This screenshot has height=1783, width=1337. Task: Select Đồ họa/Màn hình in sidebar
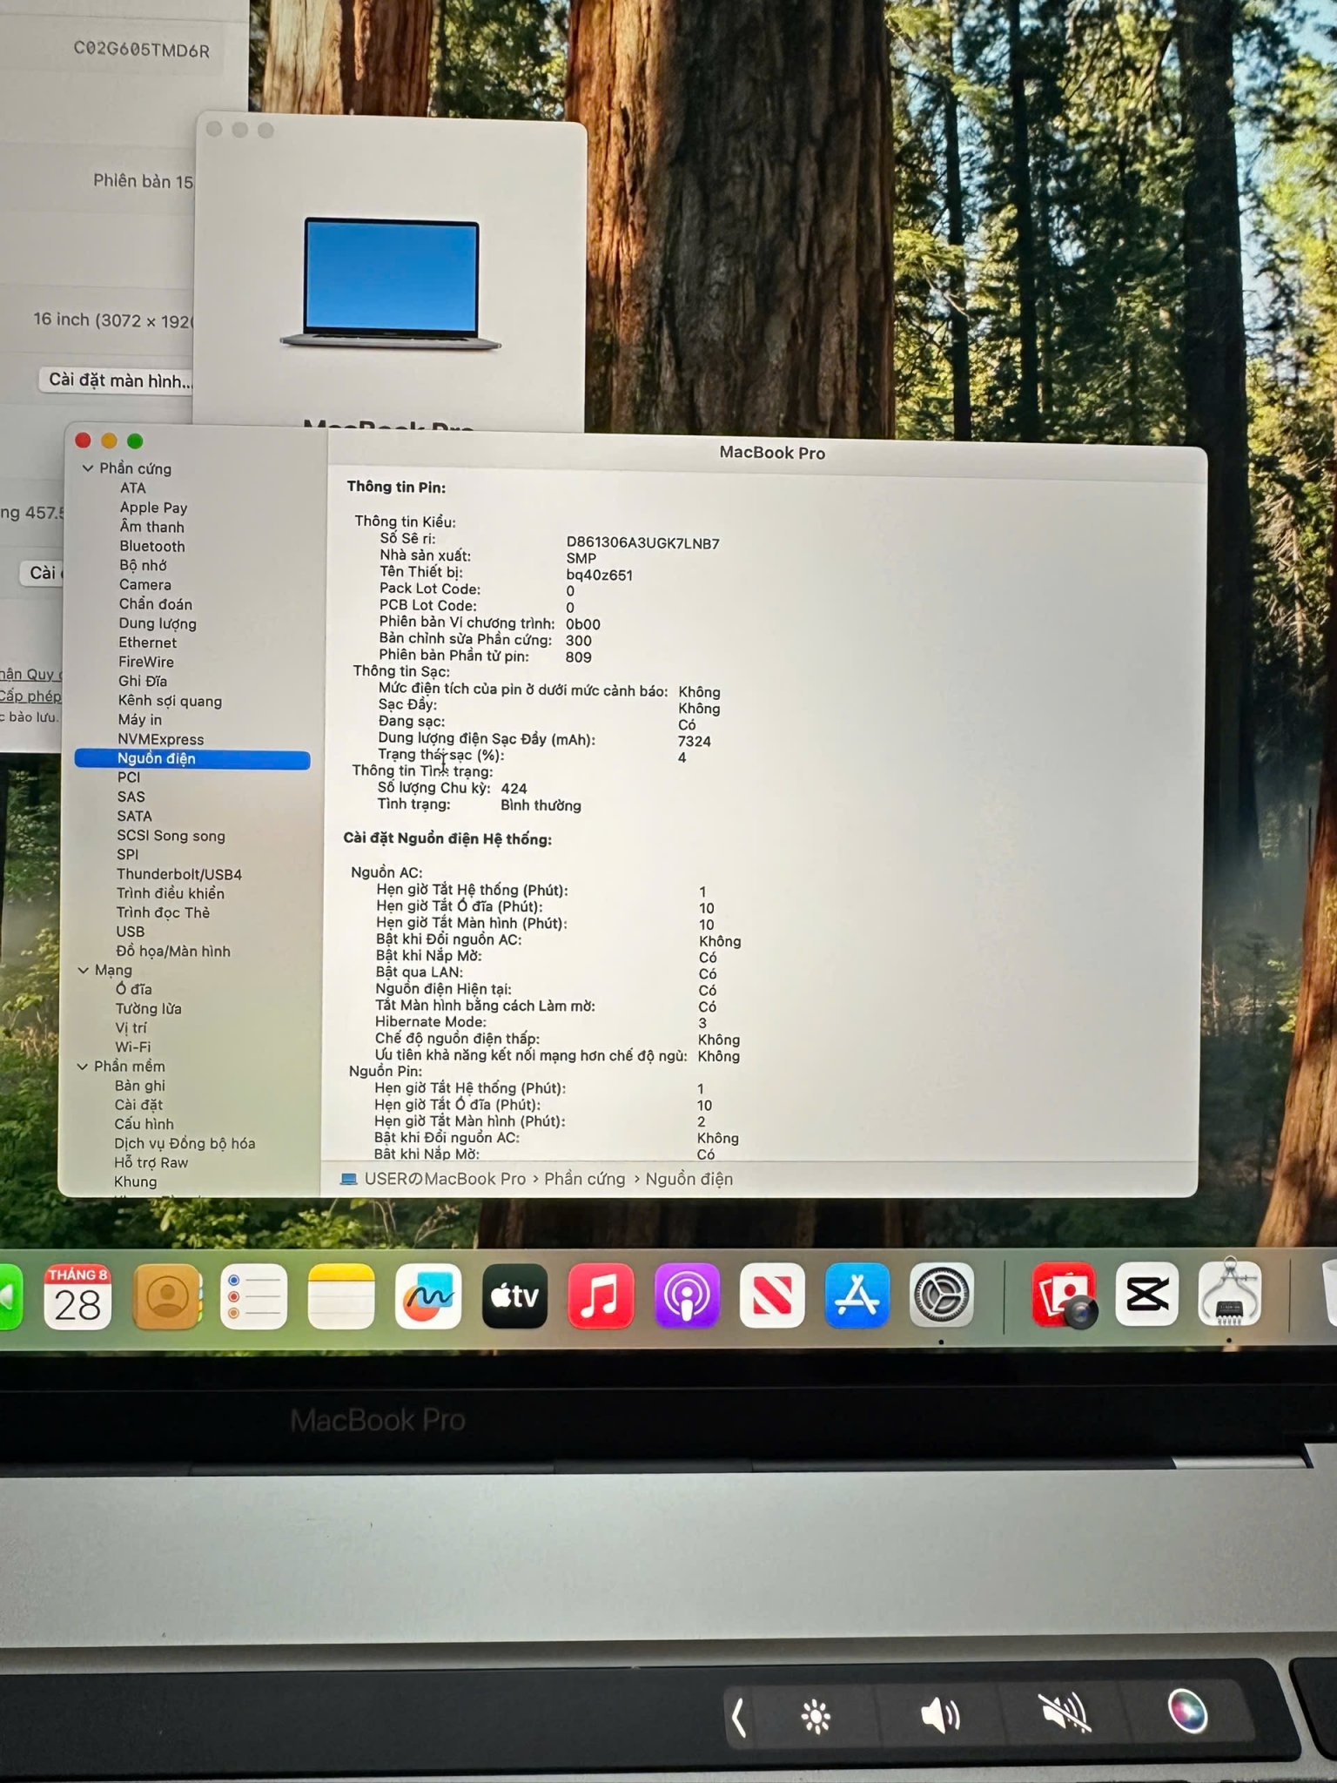[x=173, y=952]
